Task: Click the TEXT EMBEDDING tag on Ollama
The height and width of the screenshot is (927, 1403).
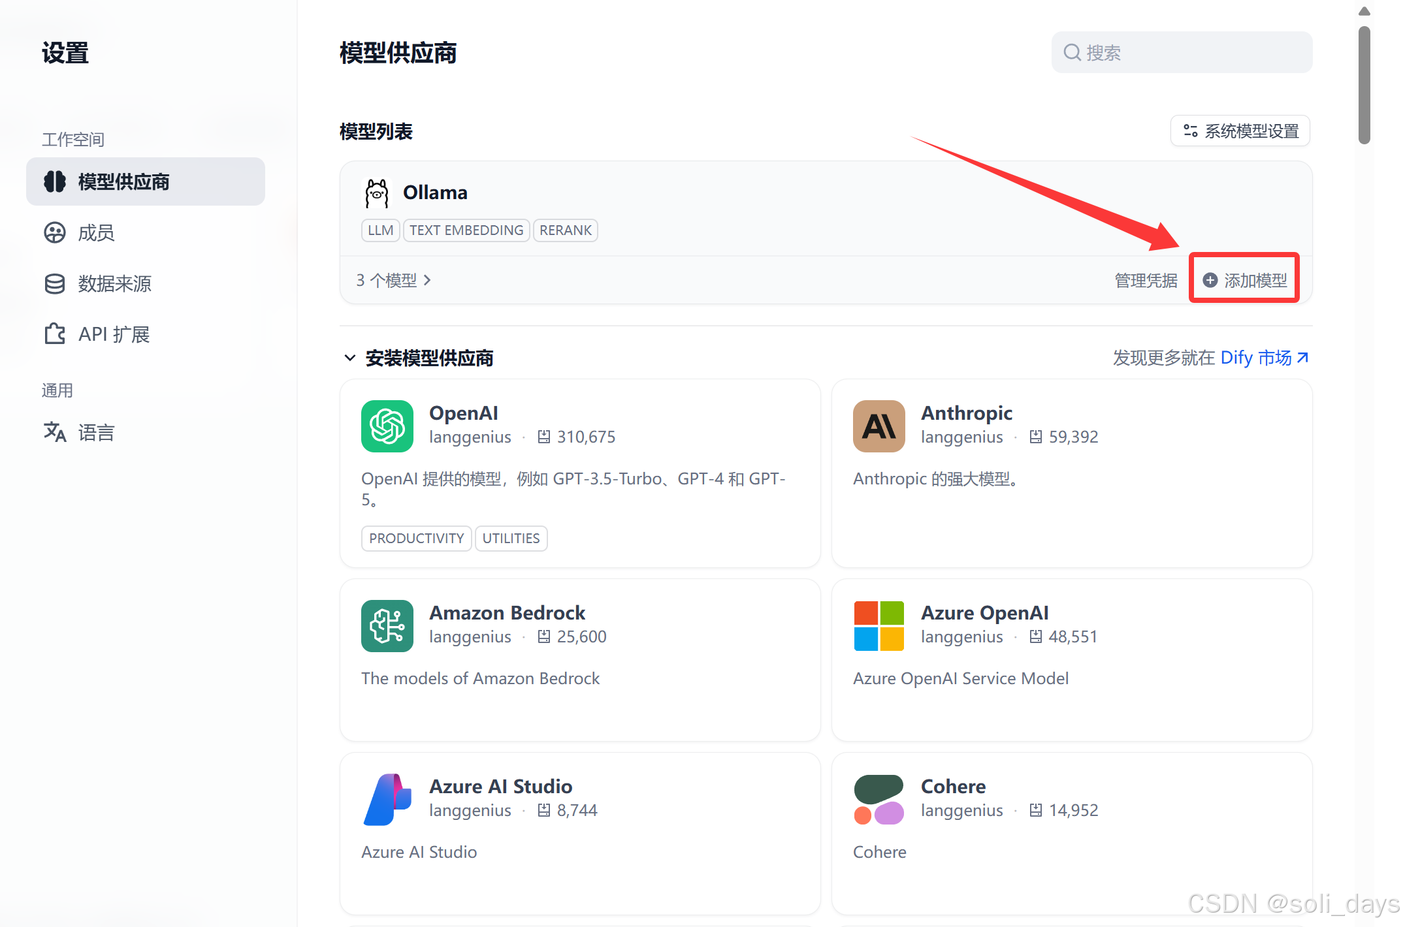Action: point(466,230)
